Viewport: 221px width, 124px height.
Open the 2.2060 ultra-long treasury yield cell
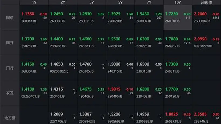coord(206,18)
